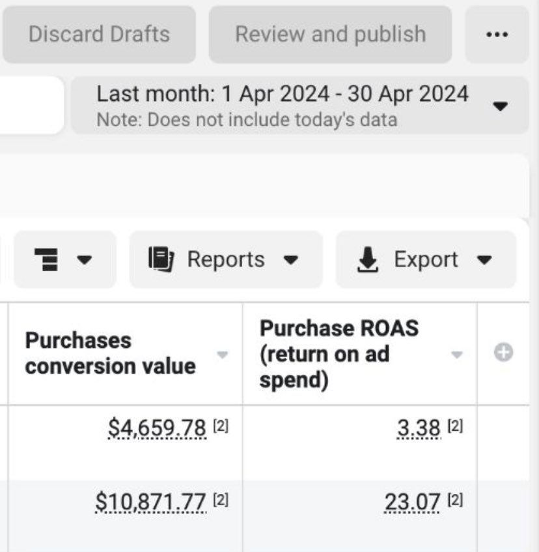
Task: Open the Reports dropdown
Action: tap(226, 260)
